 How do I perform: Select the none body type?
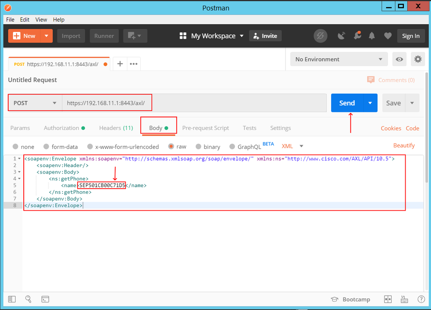[x=16, y=146]
